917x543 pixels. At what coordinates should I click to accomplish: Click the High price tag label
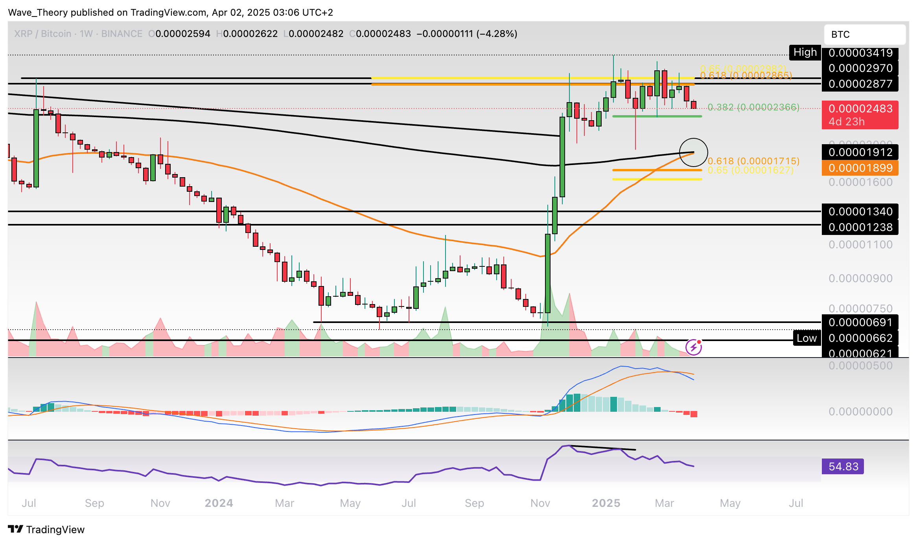(x=805, y=53)
